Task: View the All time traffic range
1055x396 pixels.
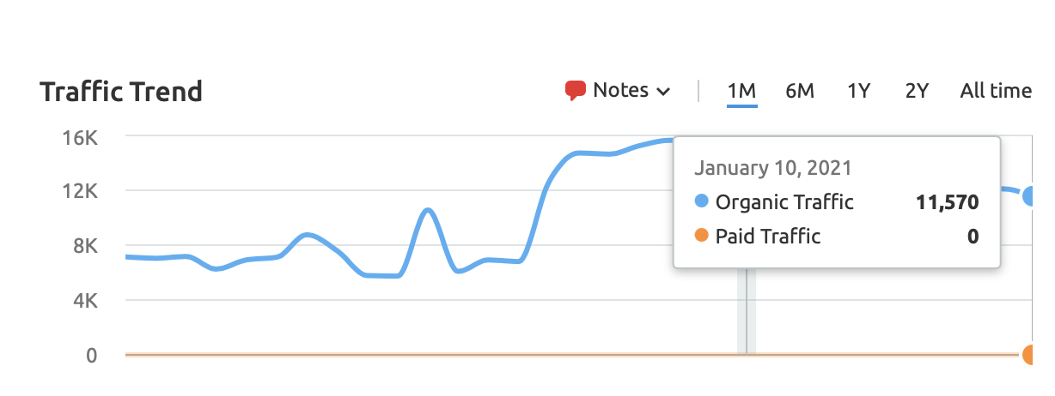Action: pos(995,91)
